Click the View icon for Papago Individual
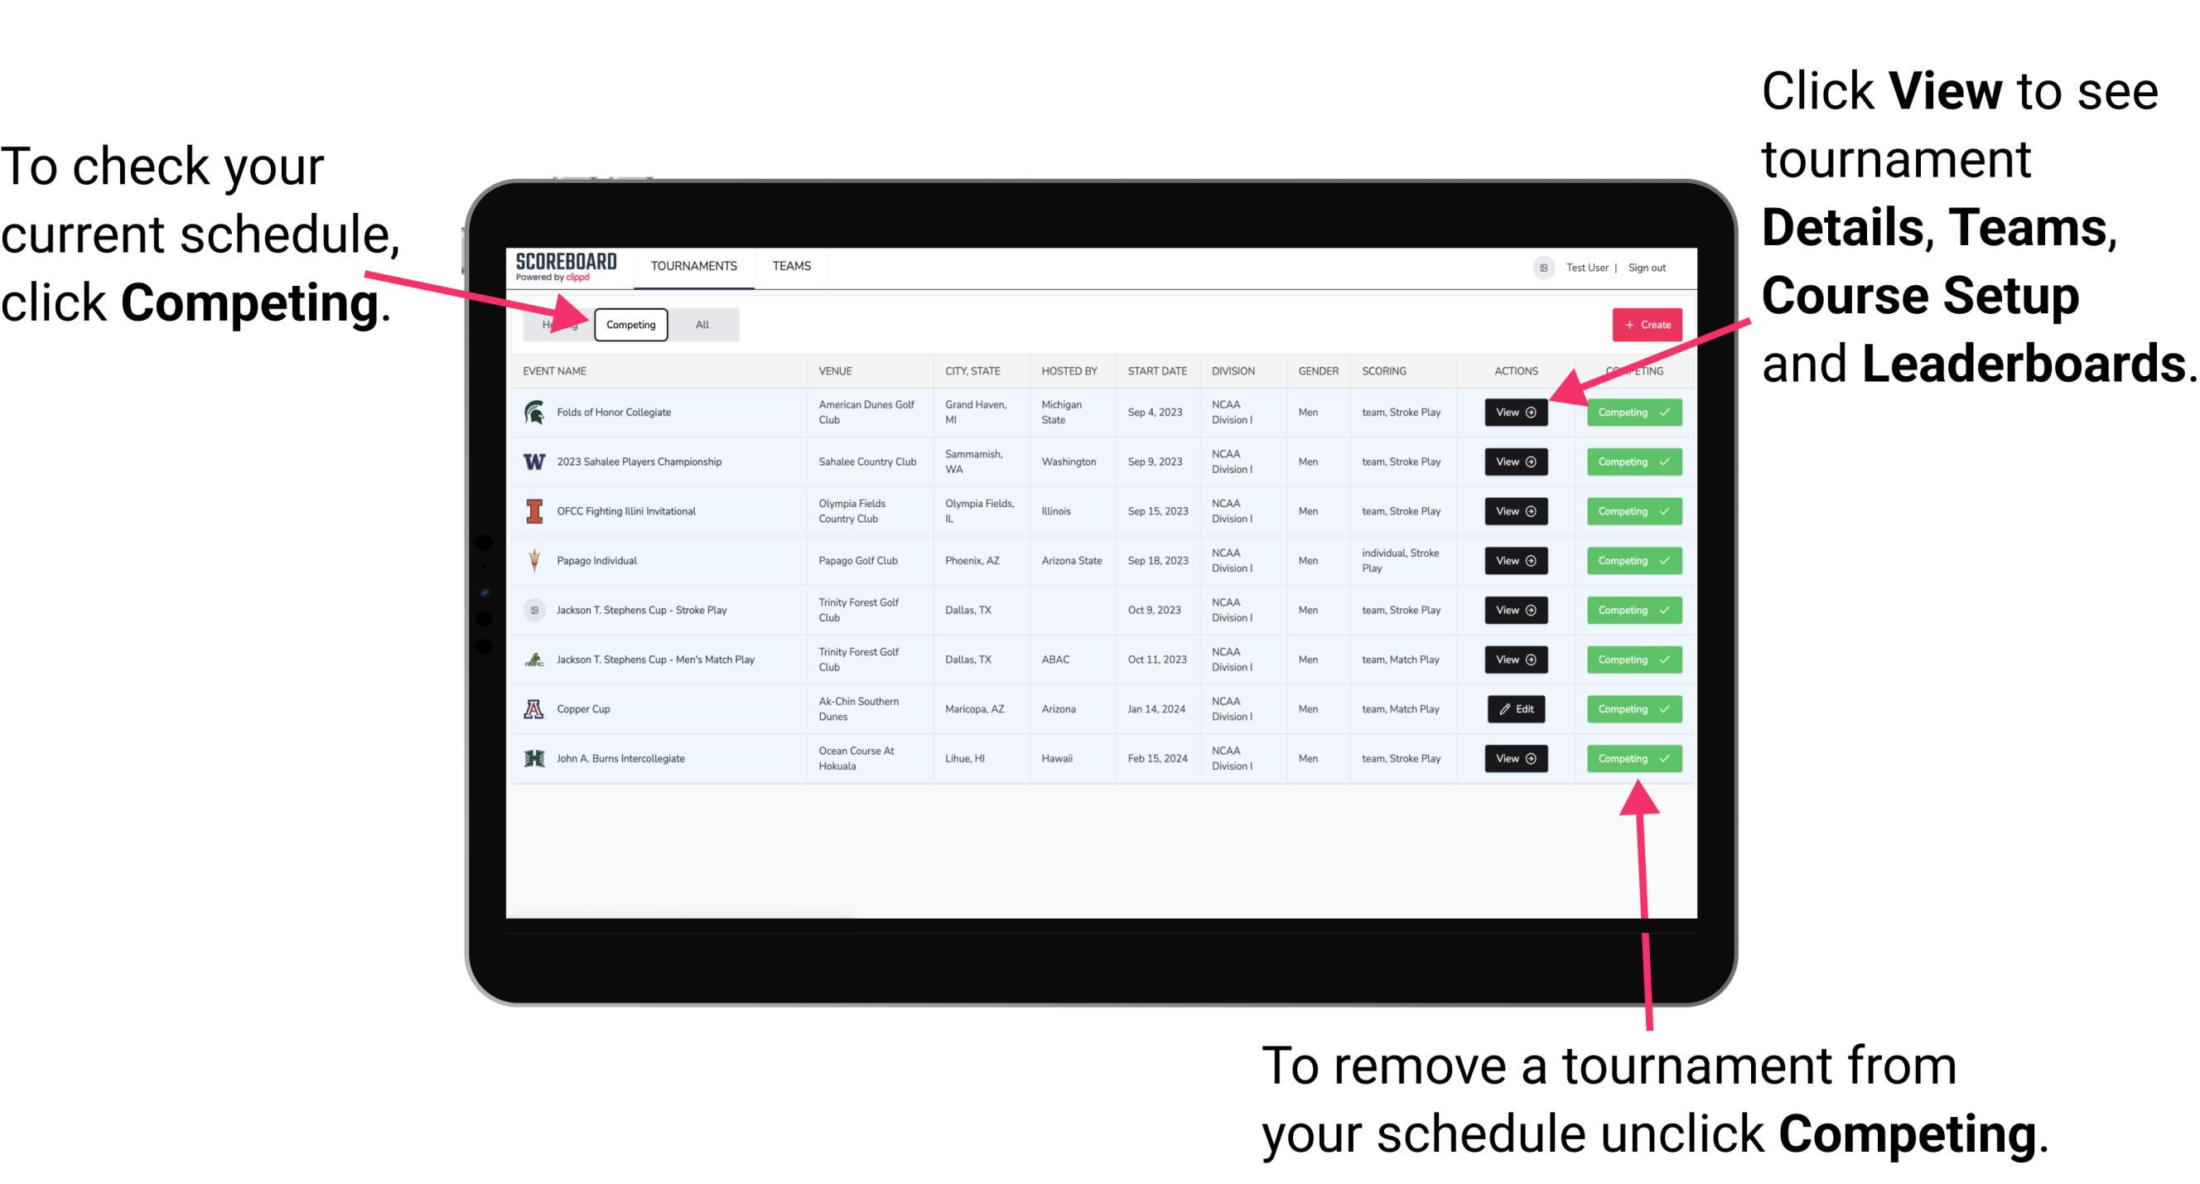Screen dimensions: 2200x1184 [x=1515, y=562]
